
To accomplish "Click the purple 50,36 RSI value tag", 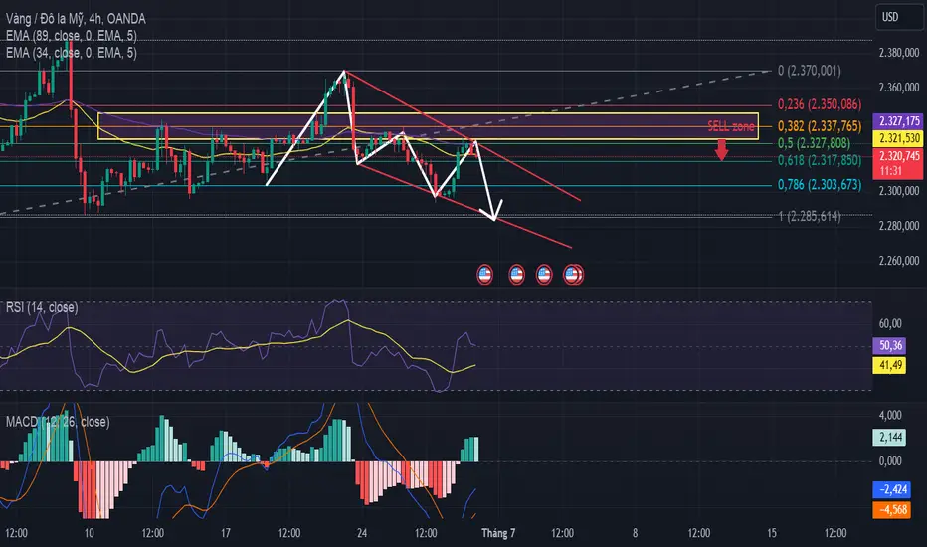I will tap(890, 345).
